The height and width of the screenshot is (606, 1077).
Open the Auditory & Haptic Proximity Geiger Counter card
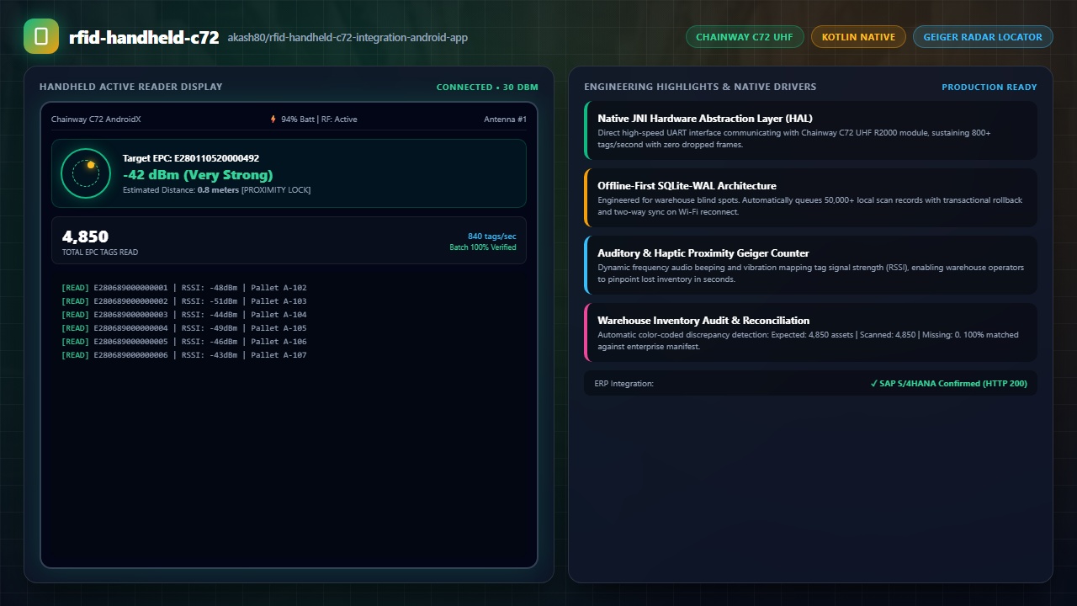point(810,265)
